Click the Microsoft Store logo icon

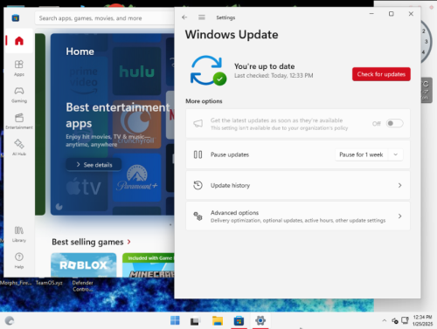click(16, 18)
